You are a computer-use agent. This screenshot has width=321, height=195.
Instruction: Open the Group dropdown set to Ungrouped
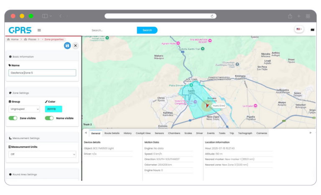(x=24, y=109)
